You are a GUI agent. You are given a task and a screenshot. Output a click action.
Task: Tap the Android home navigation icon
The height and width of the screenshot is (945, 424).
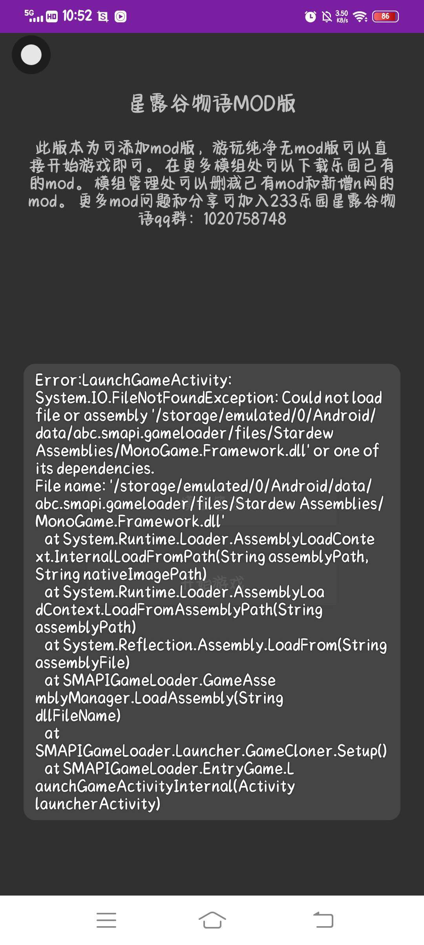[x=212, y=919]
